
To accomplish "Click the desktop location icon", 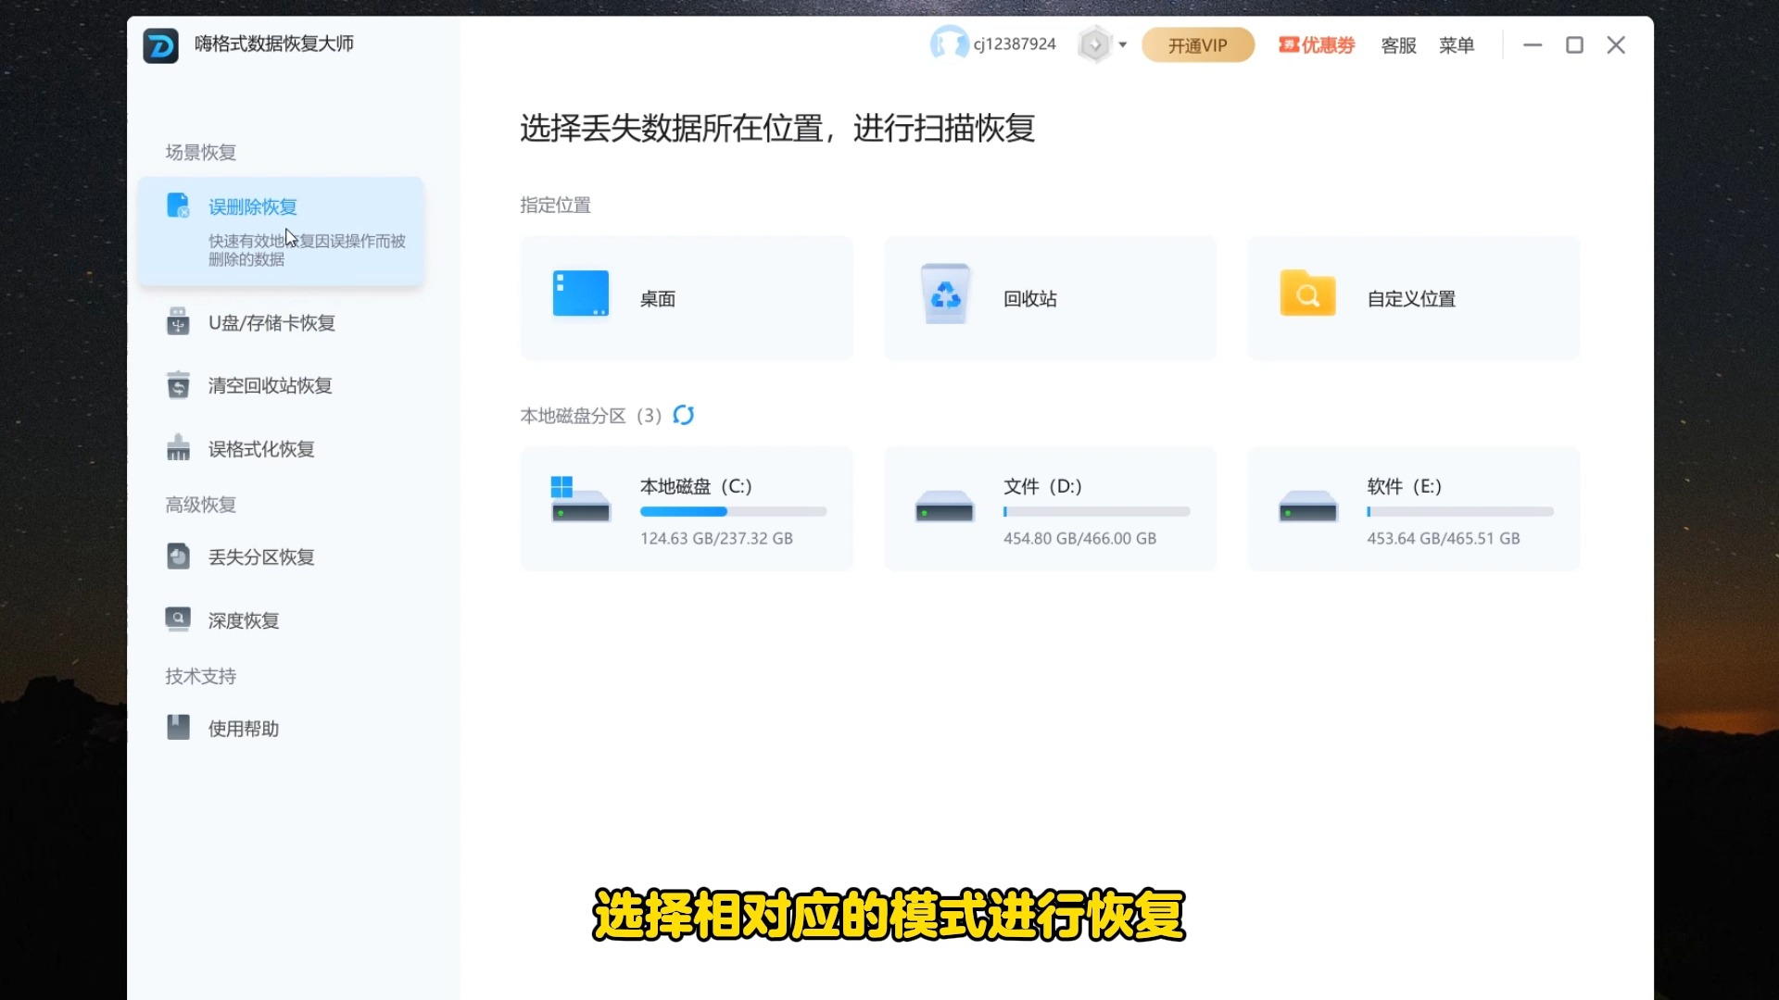I will click(580, 294).
